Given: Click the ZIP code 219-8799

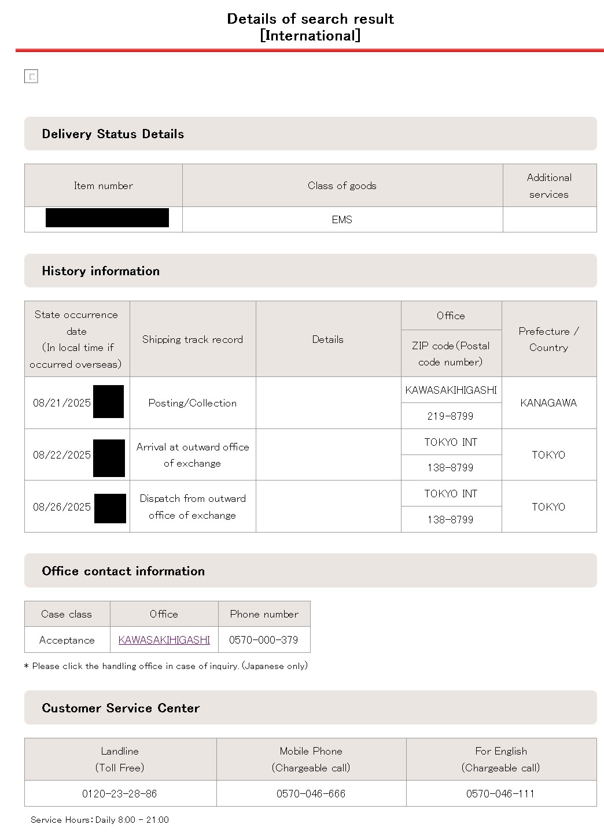Looking at the screenshot, I should (451, 416).
